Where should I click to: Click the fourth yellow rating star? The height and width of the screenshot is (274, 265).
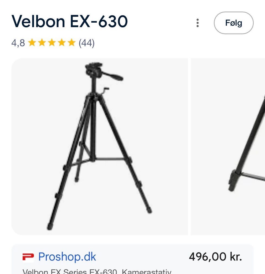[62, 43]
